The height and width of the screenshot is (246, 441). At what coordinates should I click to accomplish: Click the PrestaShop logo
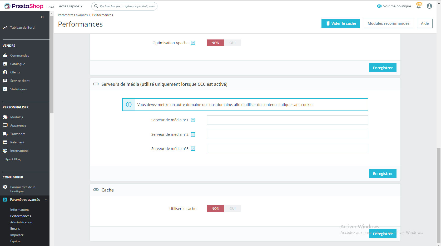pyautogui.click(x=24, y=6)
